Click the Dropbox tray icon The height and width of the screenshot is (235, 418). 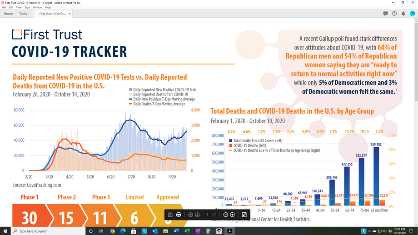[390, 231]
